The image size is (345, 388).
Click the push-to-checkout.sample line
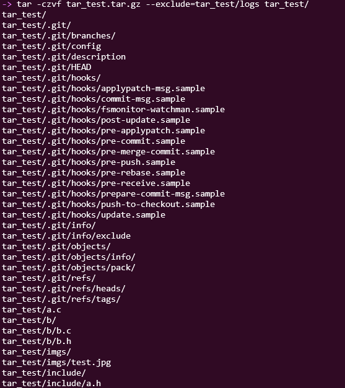(108, 205)
